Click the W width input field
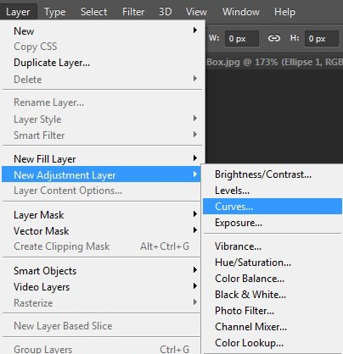Image resolution: width=343 pixels, height=354 pixels. pyautogui.click(x=242, y=38)
